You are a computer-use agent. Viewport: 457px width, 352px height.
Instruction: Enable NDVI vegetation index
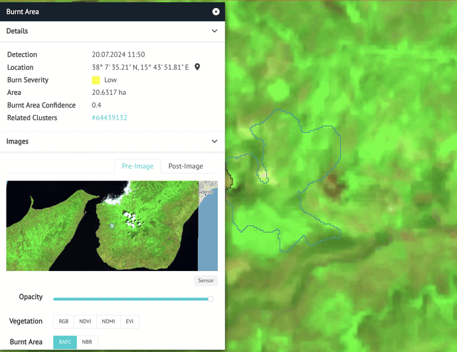pyautogui.click(x=85, y=321)
